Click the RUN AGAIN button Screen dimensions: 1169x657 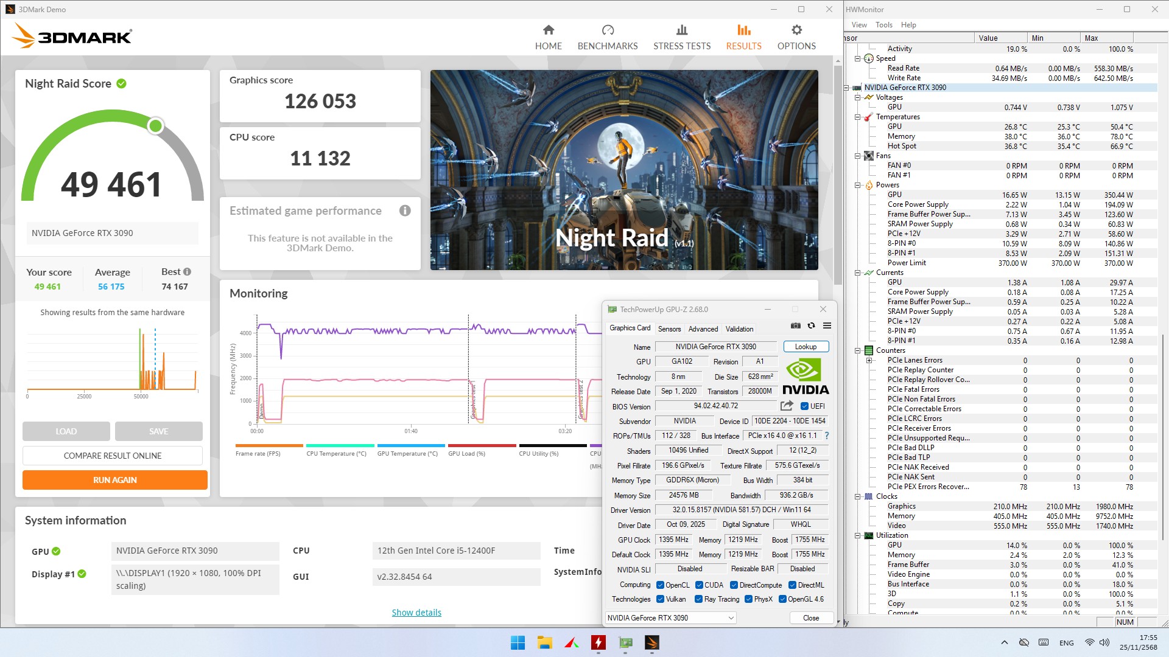(115, 480)
